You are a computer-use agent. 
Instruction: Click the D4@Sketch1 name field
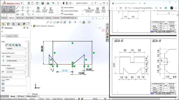(16, 68)
